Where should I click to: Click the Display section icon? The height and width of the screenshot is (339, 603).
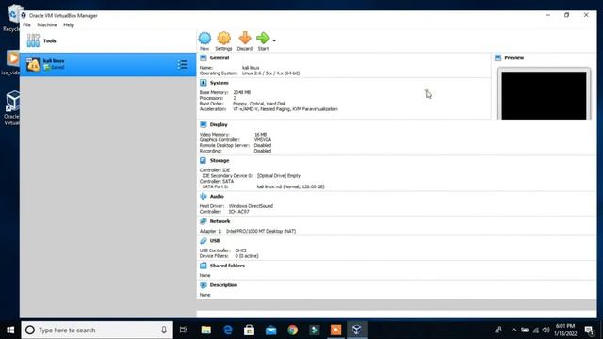tap(204, 124)
